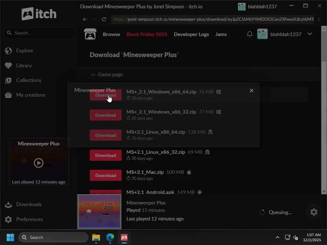Open Developer Logs
327x245 pixels.
(191, 34)
